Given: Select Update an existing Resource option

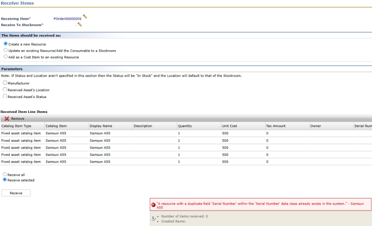Looking at the screenshot, I should pyautogui.click(x=5, y=51).
